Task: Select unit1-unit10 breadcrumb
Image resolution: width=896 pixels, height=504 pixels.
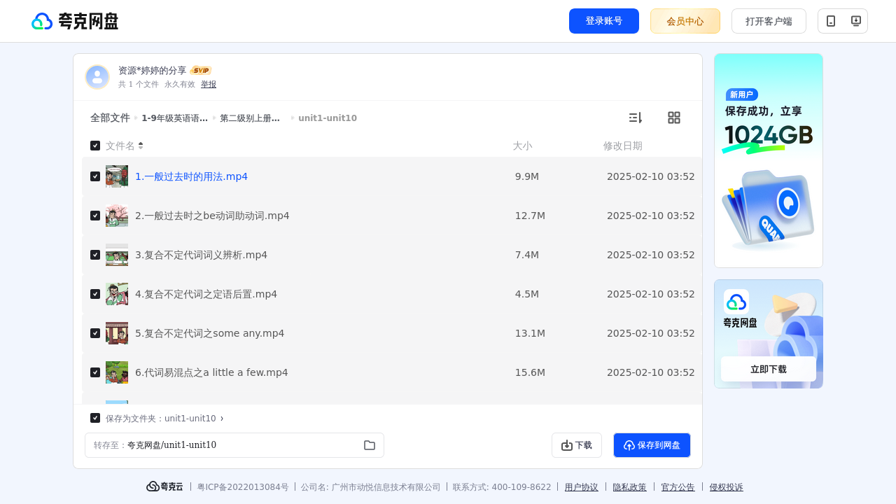Action: coord(328,118)
